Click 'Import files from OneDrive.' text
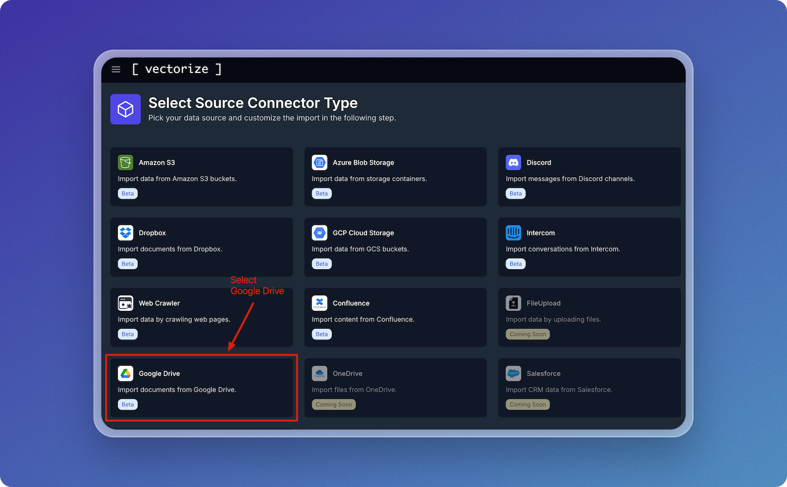 point(354,390)
